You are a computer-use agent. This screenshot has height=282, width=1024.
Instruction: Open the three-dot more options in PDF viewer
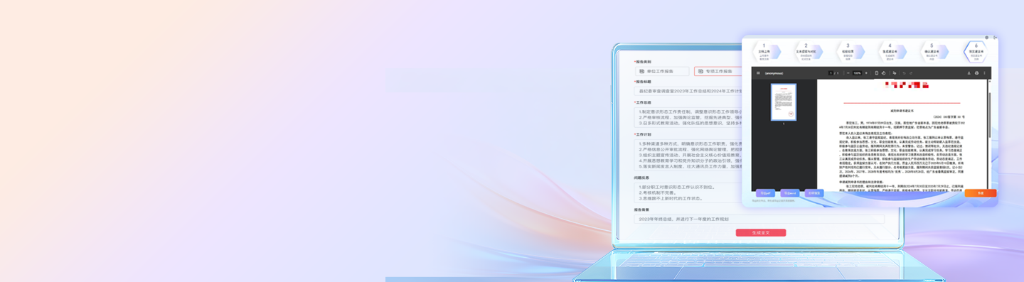click(984, 73)
